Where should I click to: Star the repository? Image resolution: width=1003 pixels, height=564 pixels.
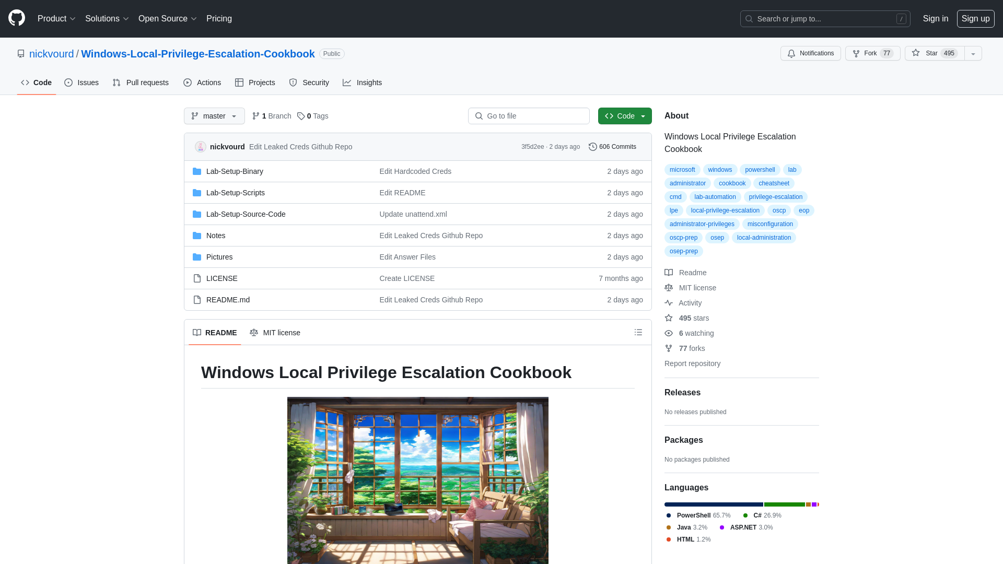point(935,53)
